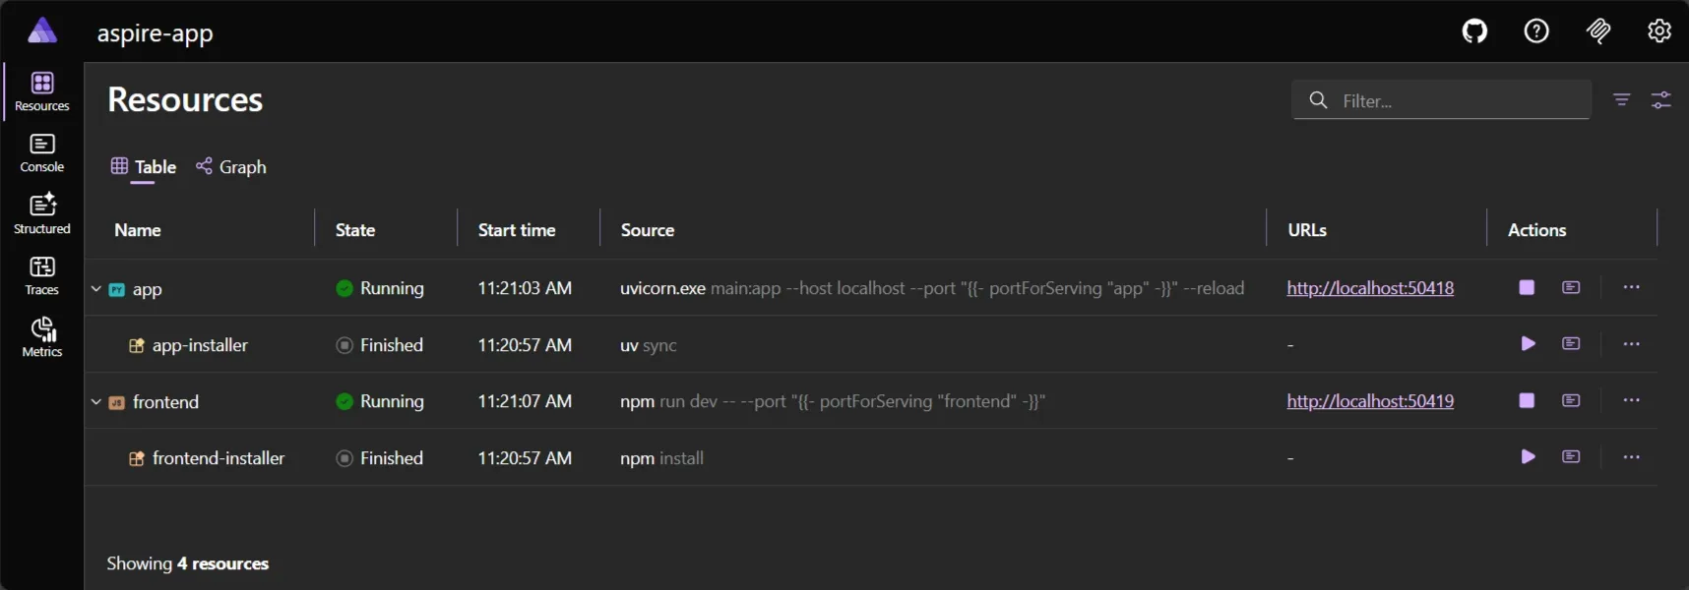Click the start time 11:21:07 AM

[x=525, y=401]
